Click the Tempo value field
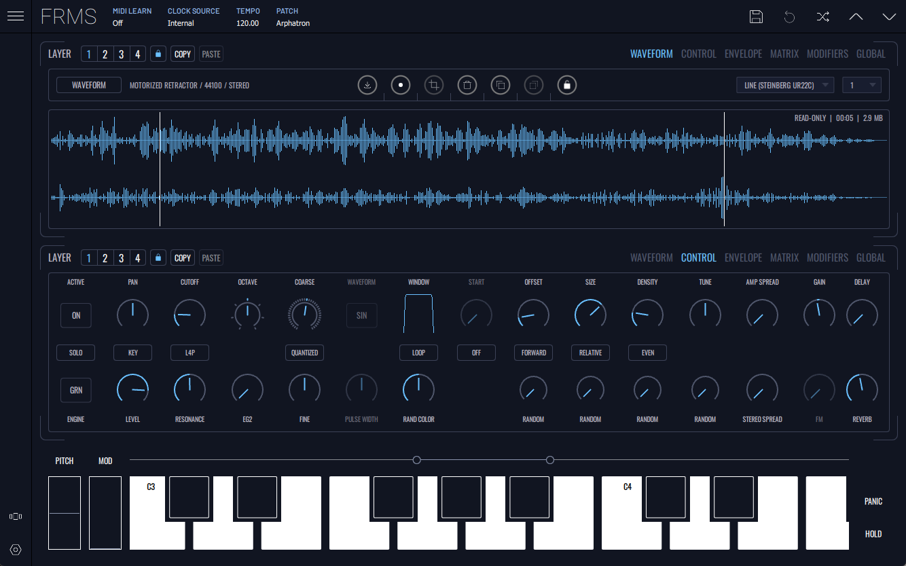This screenshot has height=566, width=906. (247, 23)
